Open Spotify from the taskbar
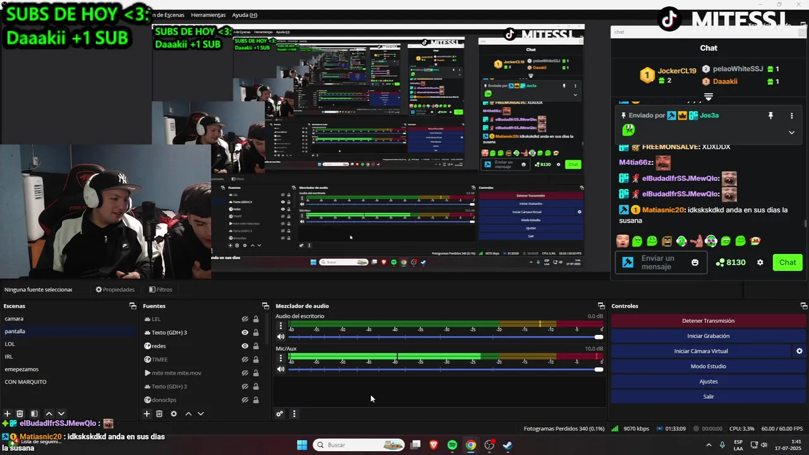This screenshot has height=455, width=809. click(x=453, y=445)
